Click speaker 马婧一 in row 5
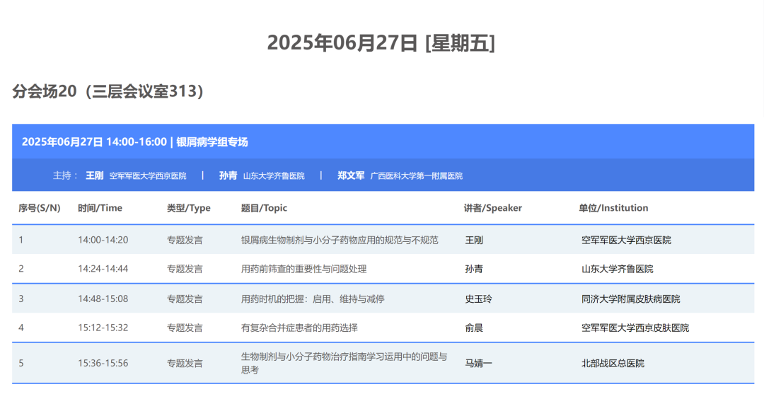This screenshot has height=399, width=764. 478,363
